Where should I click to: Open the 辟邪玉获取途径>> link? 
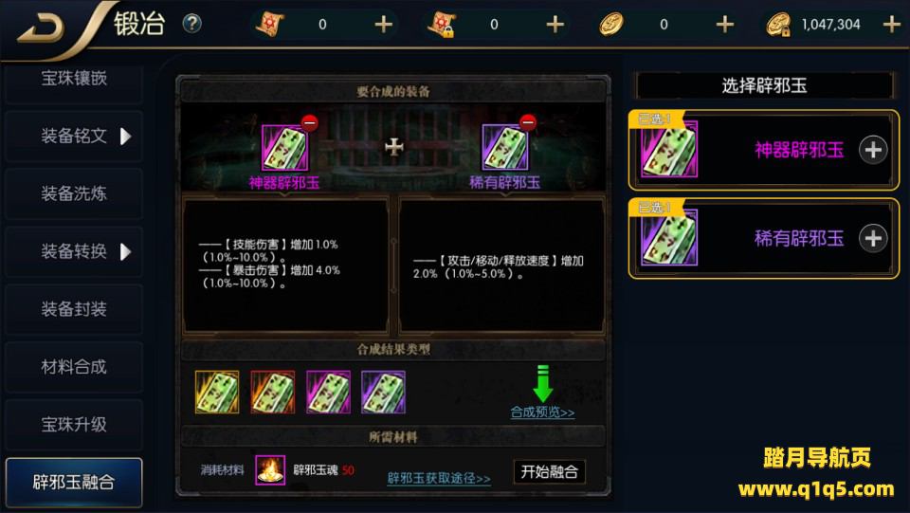click(x=439, y=478)
